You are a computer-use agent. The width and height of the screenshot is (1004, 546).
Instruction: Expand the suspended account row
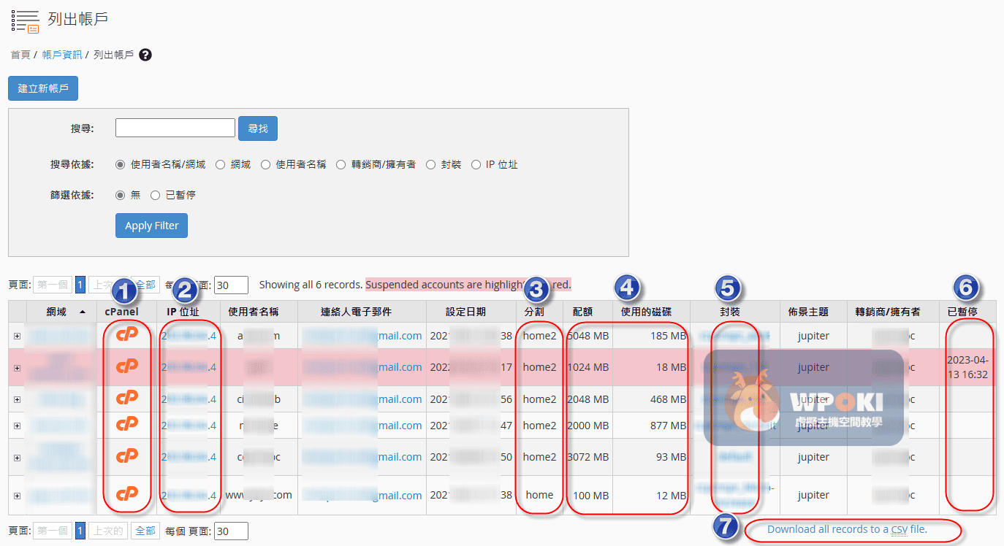pos(17,368)
